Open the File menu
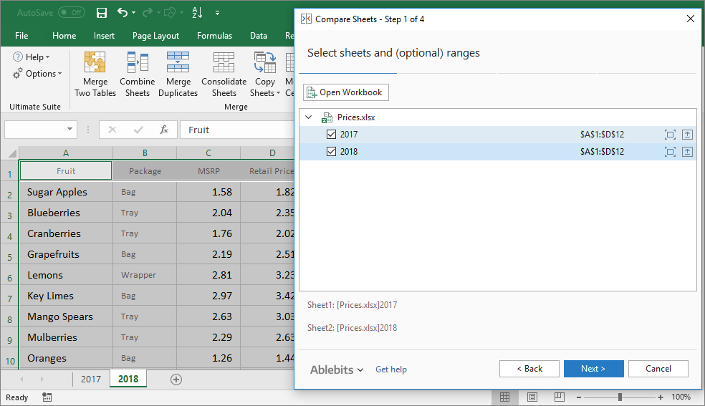Image resolution: width=705 pixels, height=406 pixels. [x=21, y=36]
